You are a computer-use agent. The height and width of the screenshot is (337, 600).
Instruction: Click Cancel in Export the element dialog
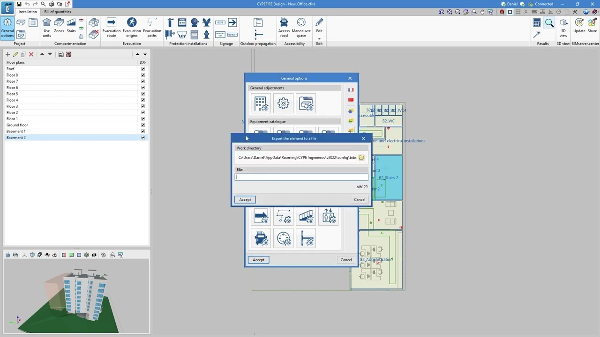point(360,200)
